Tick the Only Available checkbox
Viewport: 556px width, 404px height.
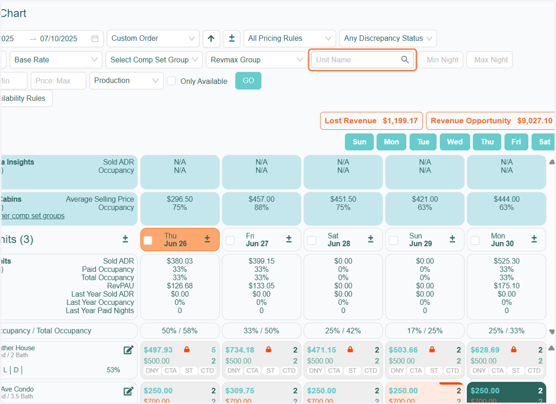pos(171,81)
